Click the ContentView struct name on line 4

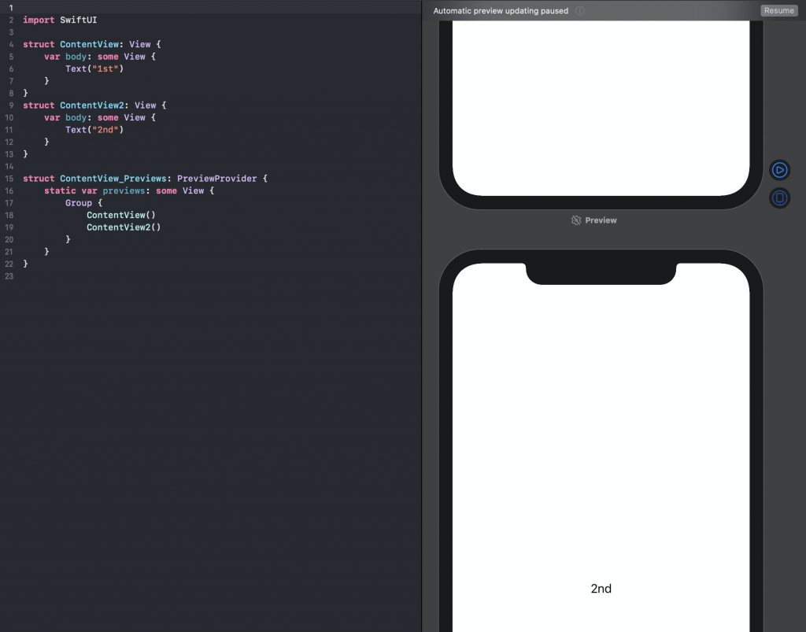89,45
